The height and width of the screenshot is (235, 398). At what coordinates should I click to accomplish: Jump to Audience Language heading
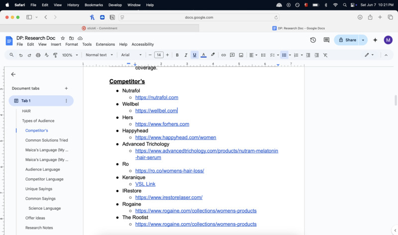coord(43,169)
